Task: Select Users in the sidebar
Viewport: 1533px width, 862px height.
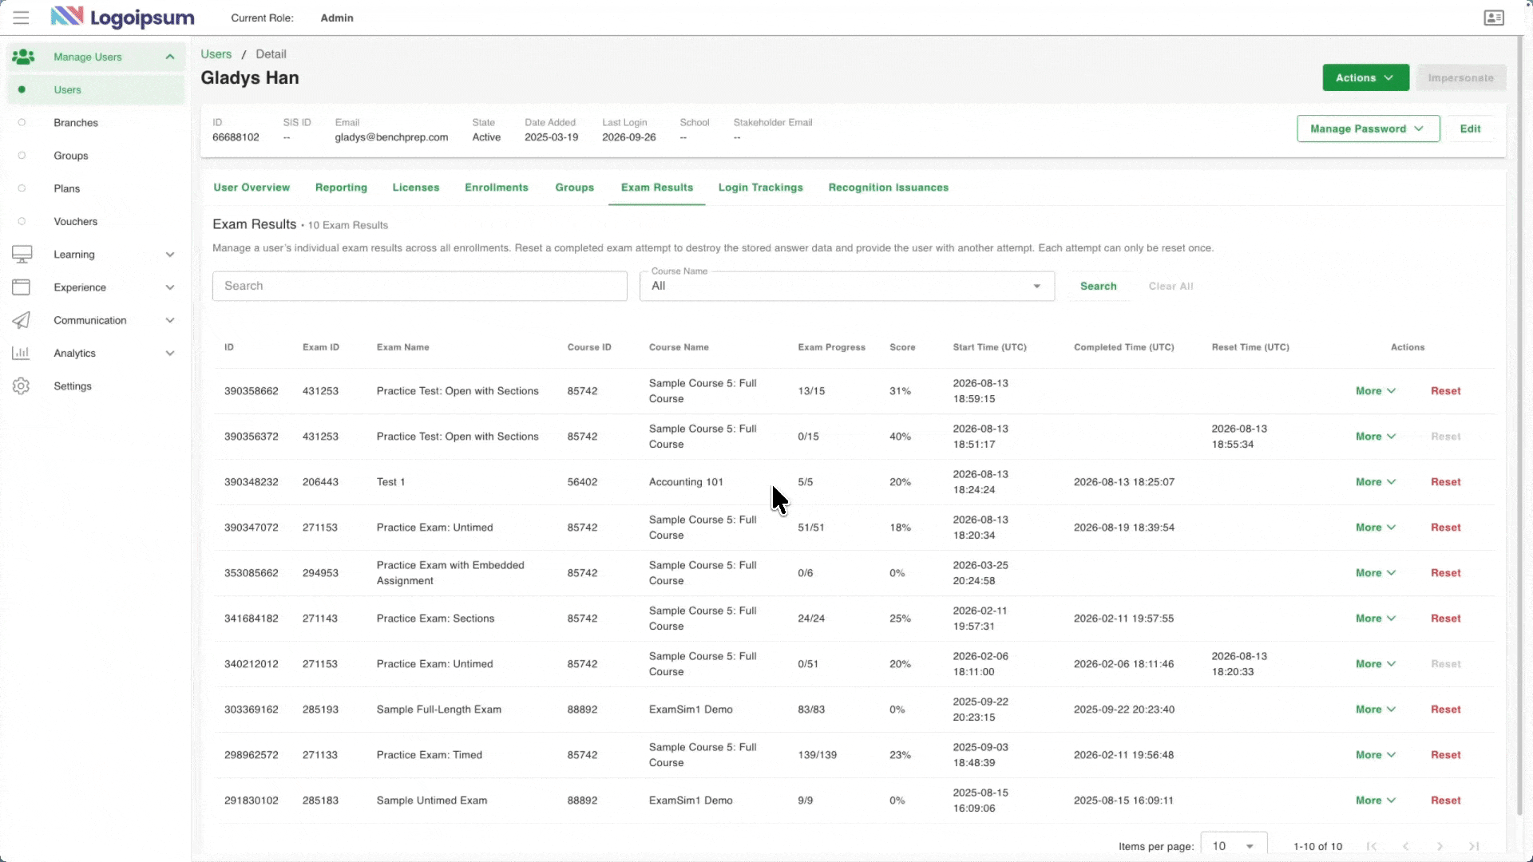Action: coord(96,89)
